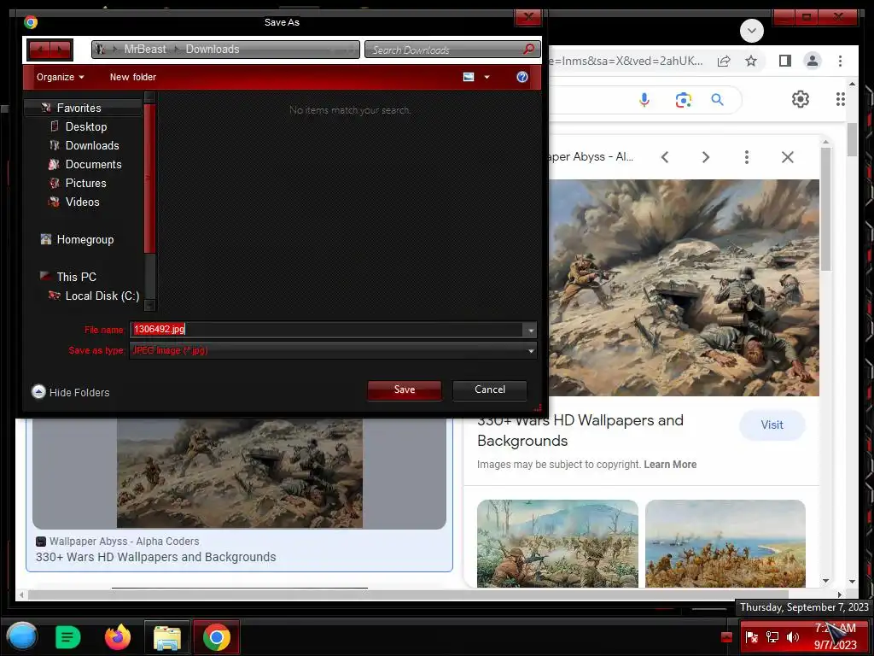Bookmark the page with the star icon

tap(751, 61)
